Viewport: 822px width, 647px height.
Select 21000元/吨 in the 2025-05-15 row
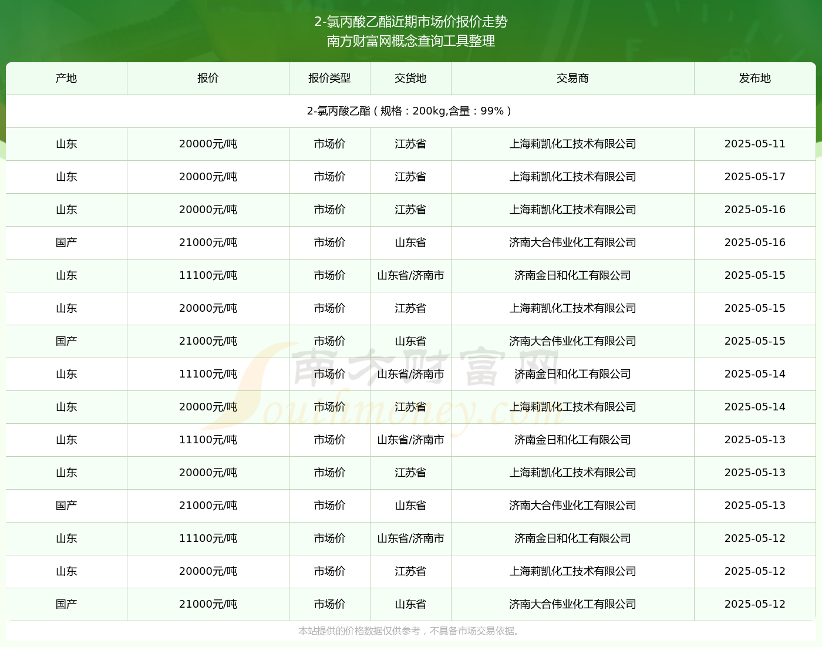pos(208,341)
